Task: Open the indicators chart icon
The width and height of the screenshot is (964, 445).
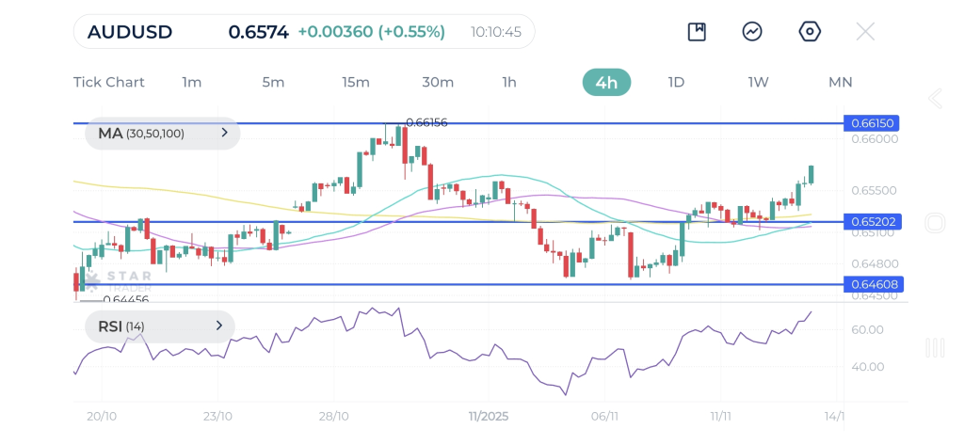Action: (x=752, y=32)
